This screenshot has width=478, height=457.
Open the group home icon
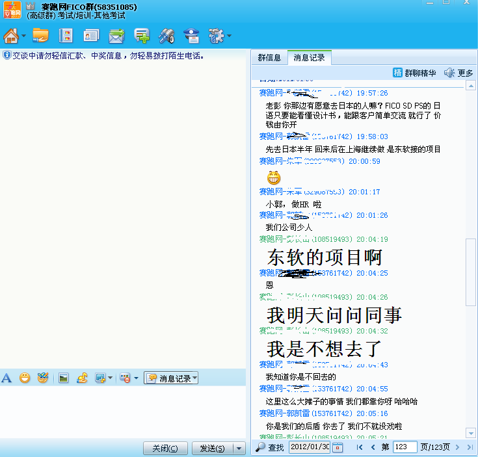(x=11, y=36)
